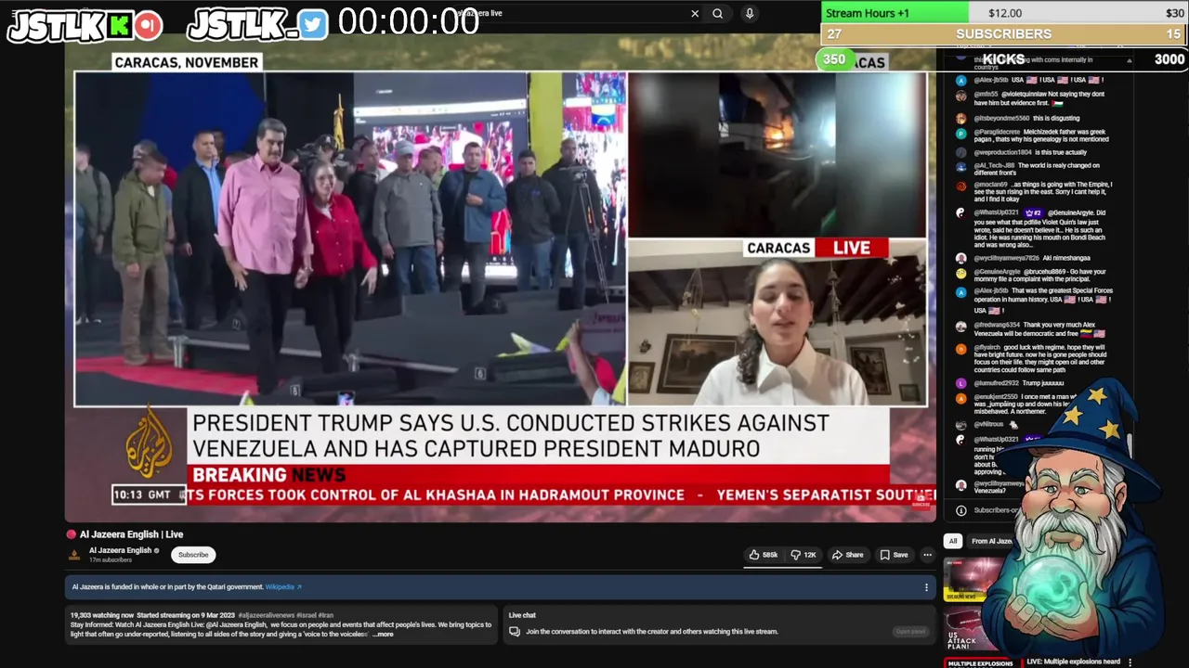
Task: Like the video showing 585k thumbs up
Action: [764, 555]
